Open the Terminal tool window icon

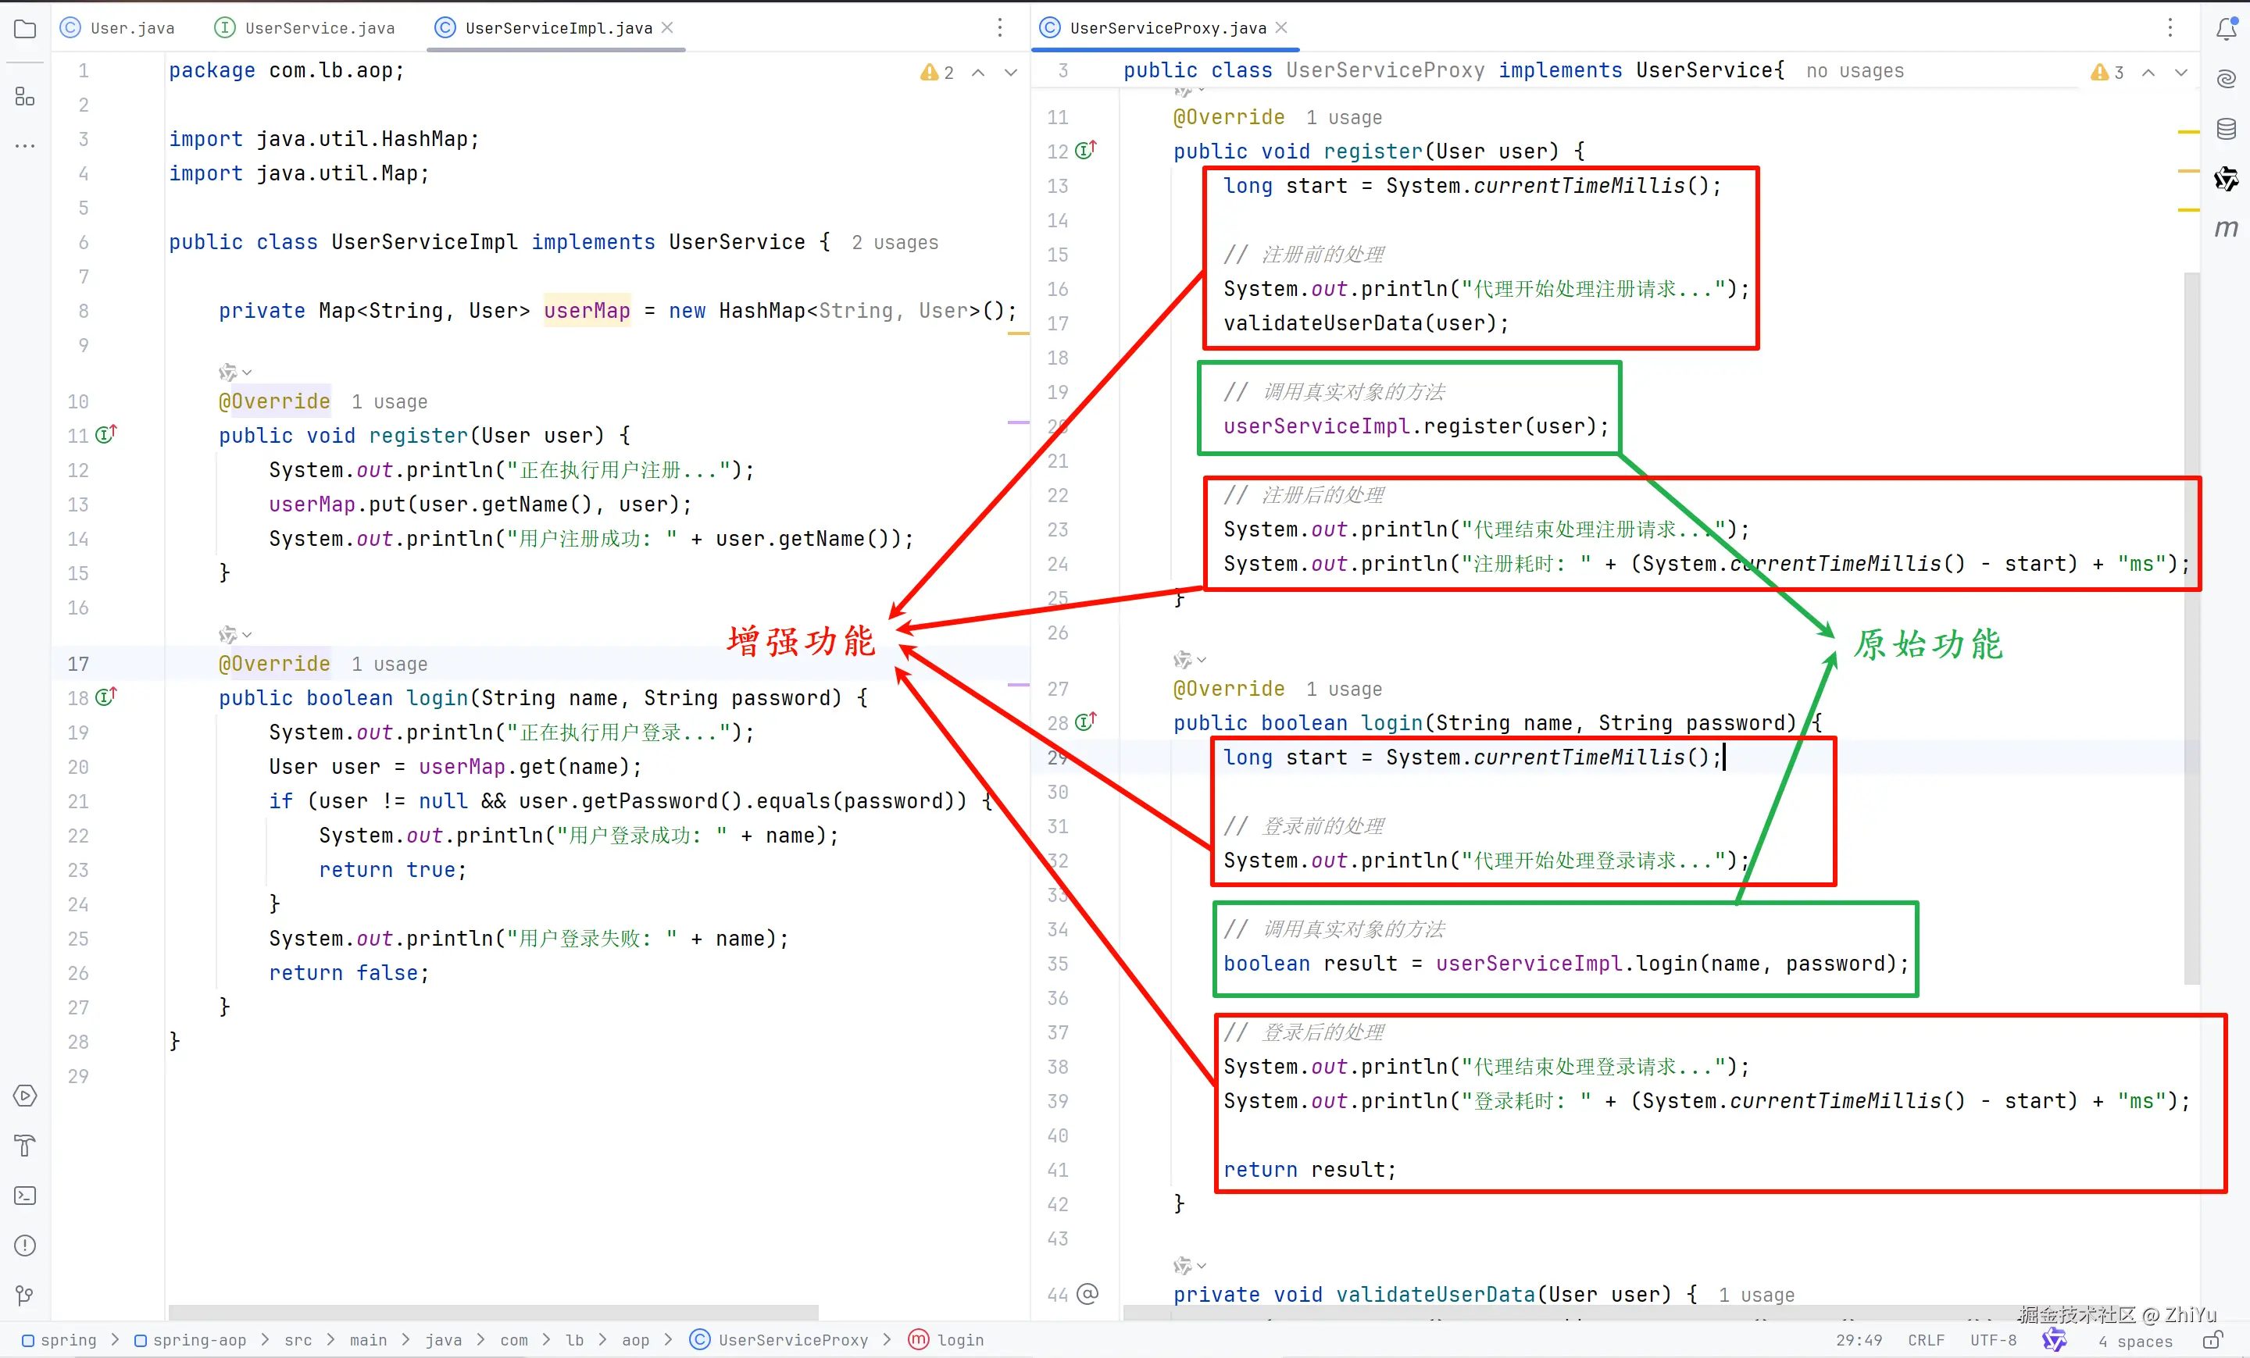coord(26,1196)
